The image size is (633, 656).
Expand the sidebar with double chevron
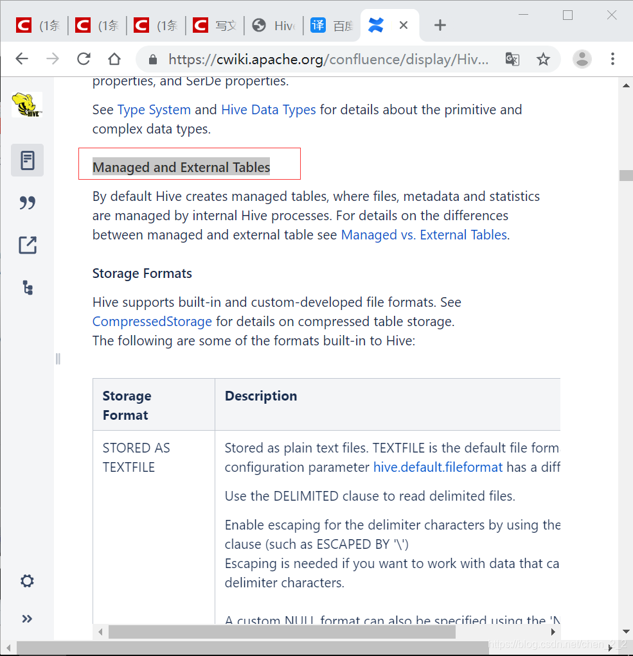pos(27,619)
